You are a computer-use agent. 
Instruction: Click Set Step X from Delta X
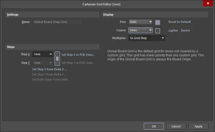[x=49, y=69]
